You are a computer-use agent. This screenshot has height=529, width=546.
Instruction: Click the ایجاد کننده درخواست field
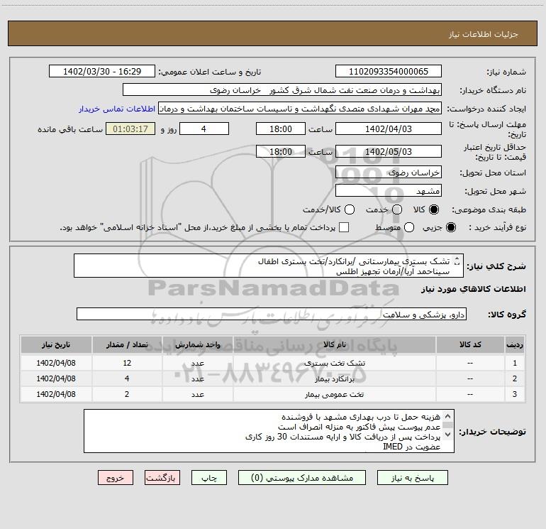tap(300, 109)
